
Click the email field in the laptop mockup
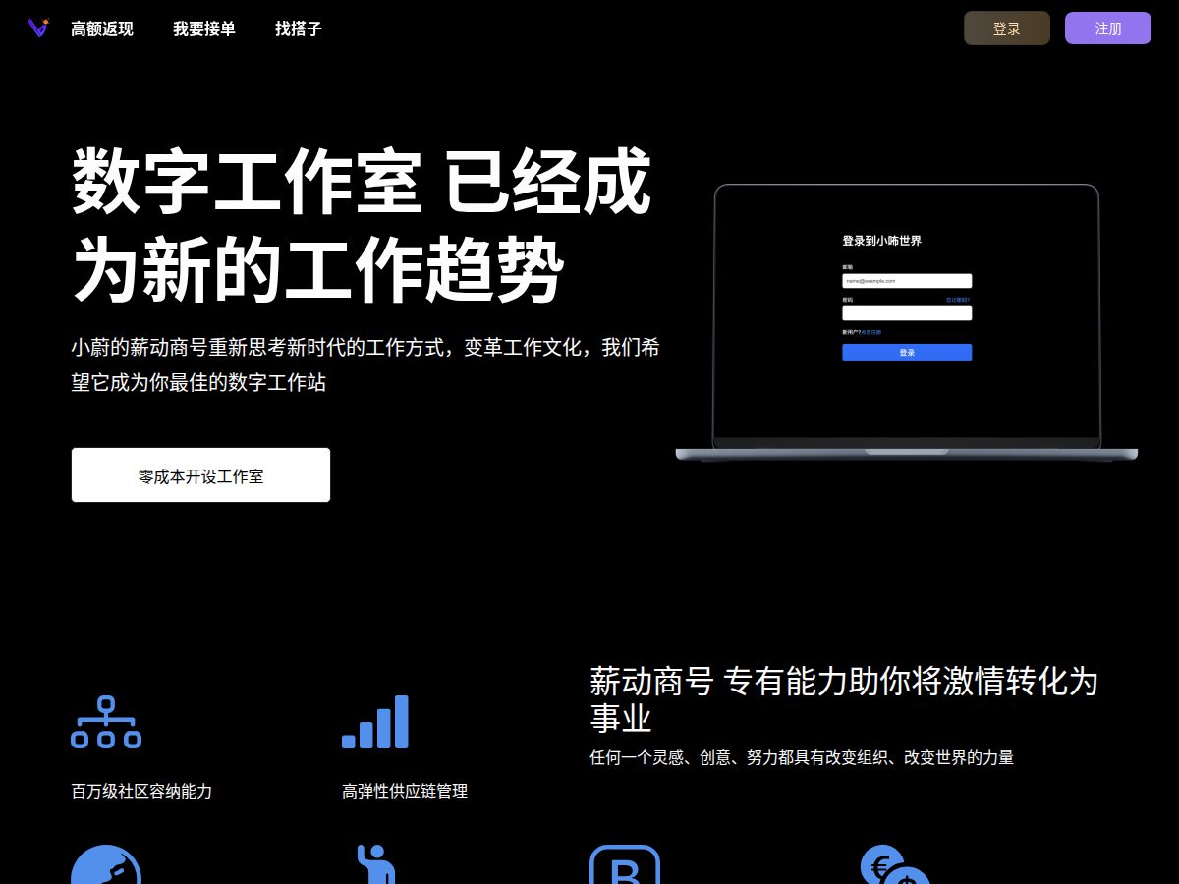click(907, 281)
